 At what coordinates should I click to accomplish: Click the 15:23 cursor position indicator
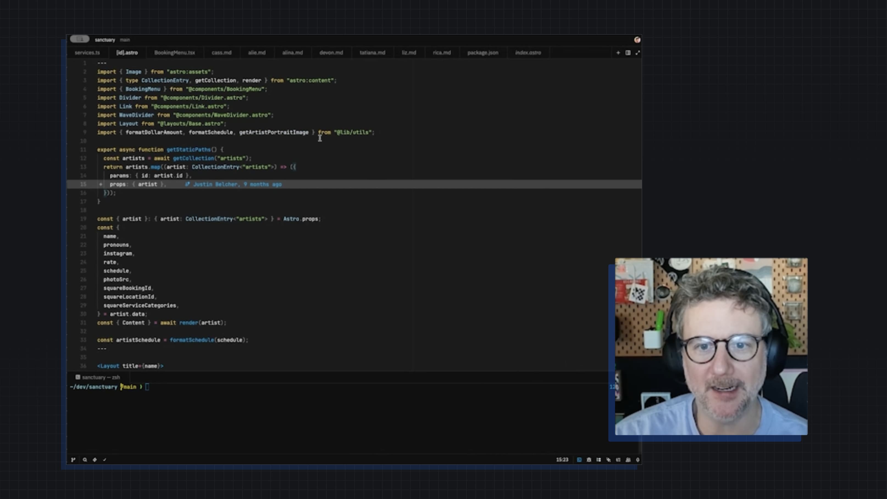point(562,460)
